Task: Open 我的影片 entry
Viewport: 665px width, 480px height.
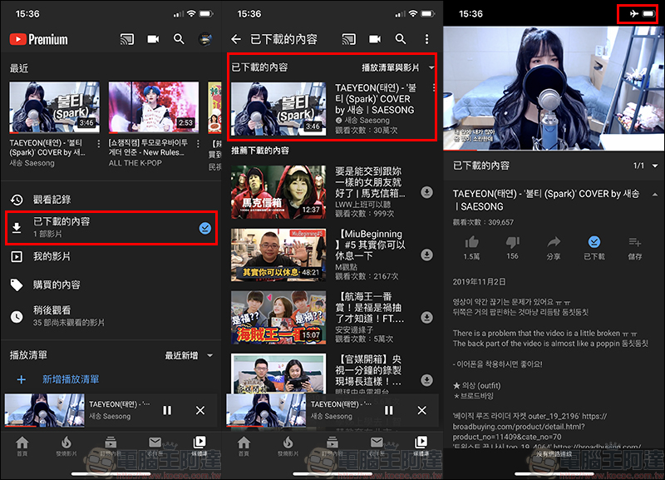Action: (x=52, y=256)
